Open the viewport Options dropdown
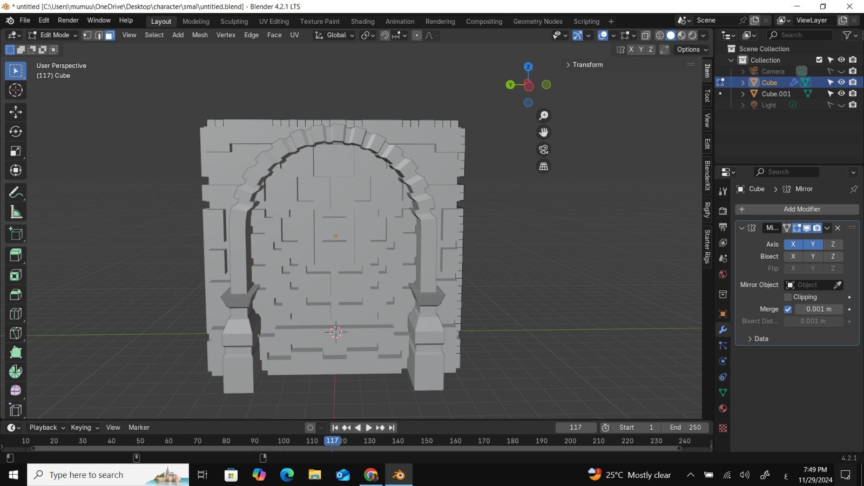The image size is (864, 486). coord(692,49)
